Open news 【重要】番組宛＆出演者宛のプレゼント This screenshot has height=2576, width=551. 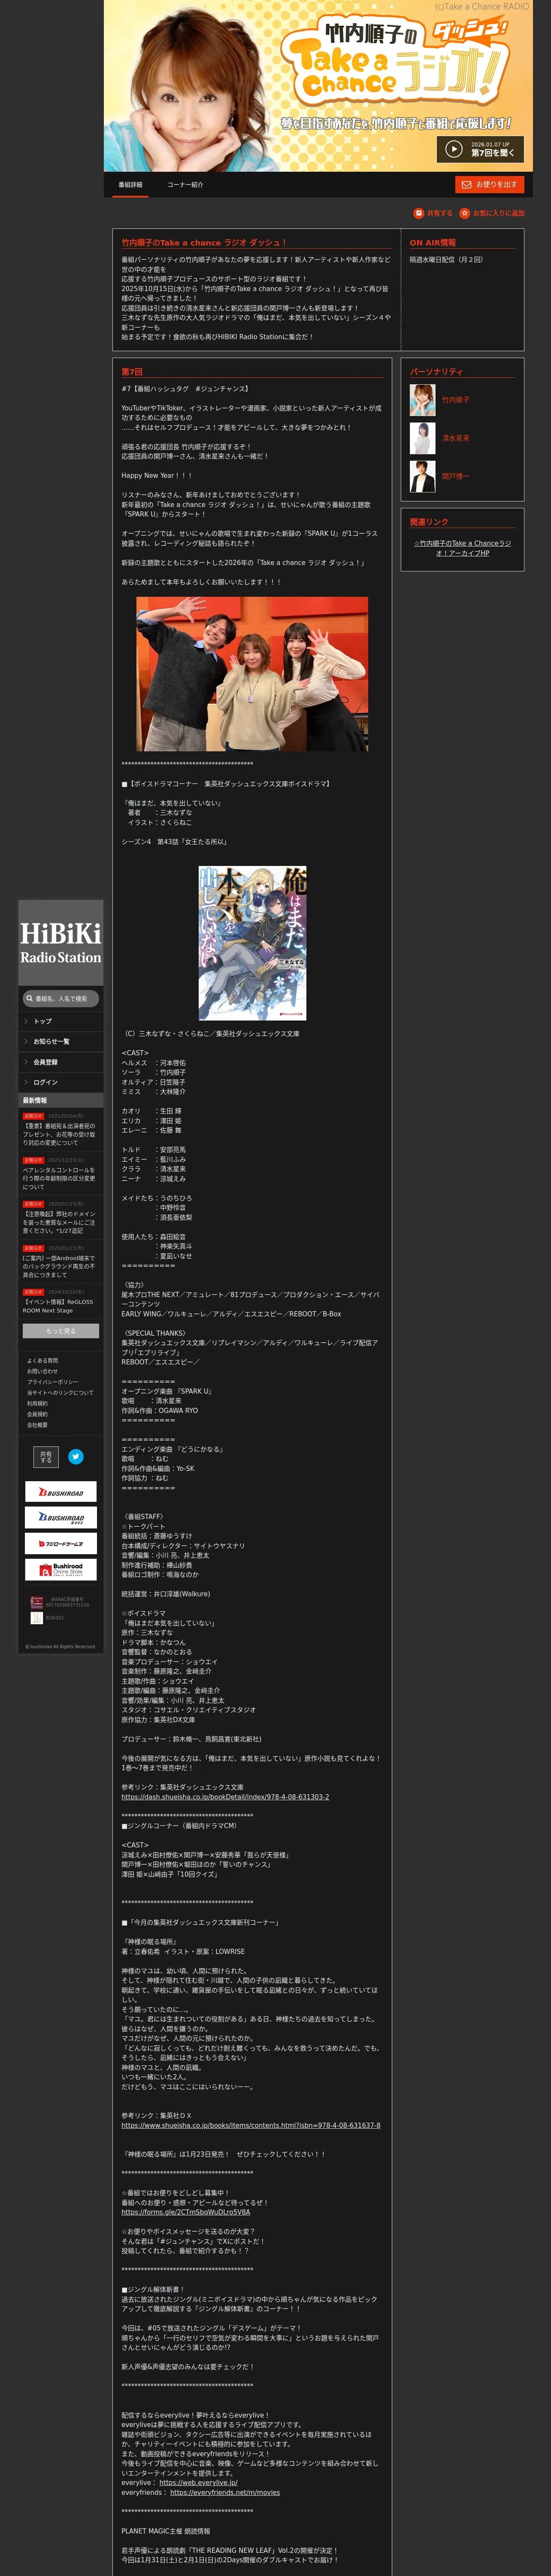click(59, 1134)
